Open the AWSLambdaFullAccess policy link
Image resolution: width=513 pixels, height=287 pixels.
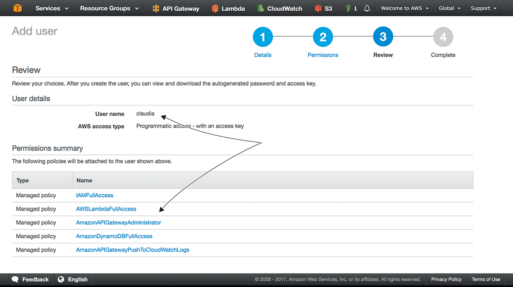[x=106, y=209]
